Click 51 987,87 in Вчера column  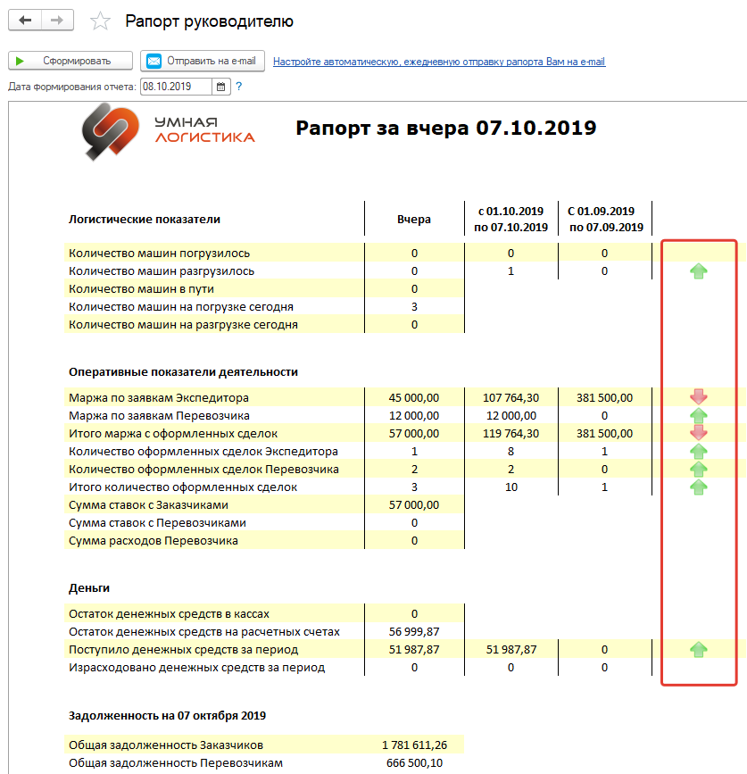(x=414, y=650)
